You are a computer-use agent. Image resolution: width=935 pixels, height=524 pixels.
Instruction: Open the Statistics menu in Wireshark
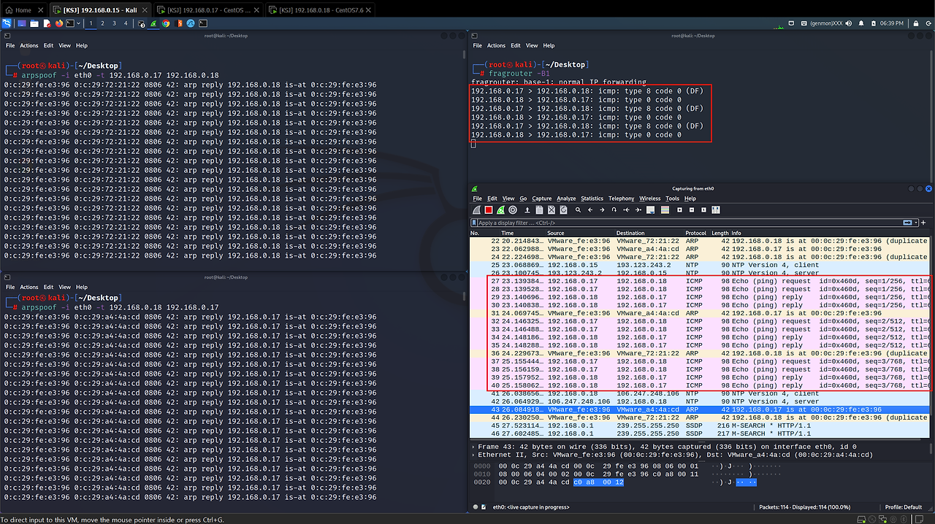[592, 199]
